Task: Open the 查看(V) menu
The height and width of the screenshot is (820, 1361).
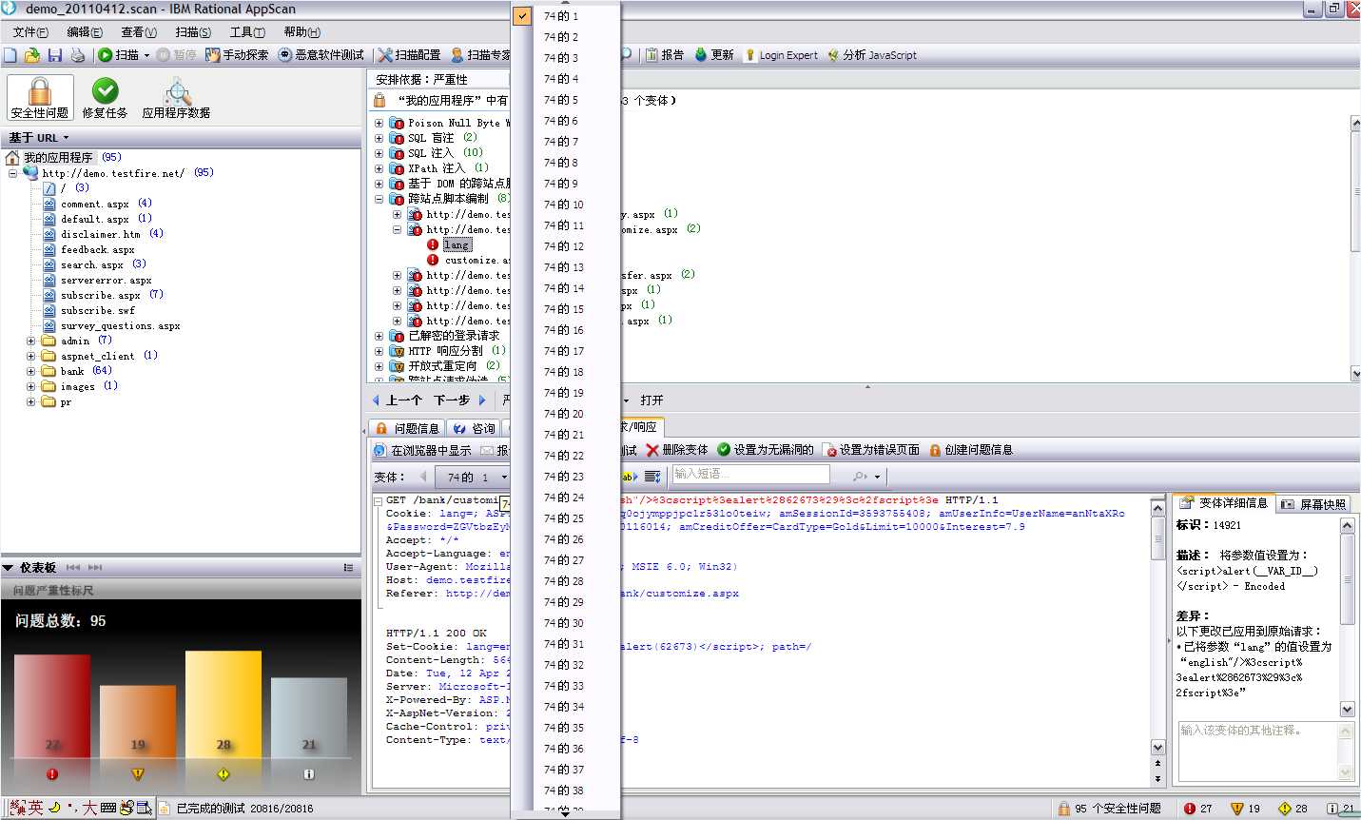Action: [x=139, y=32]
